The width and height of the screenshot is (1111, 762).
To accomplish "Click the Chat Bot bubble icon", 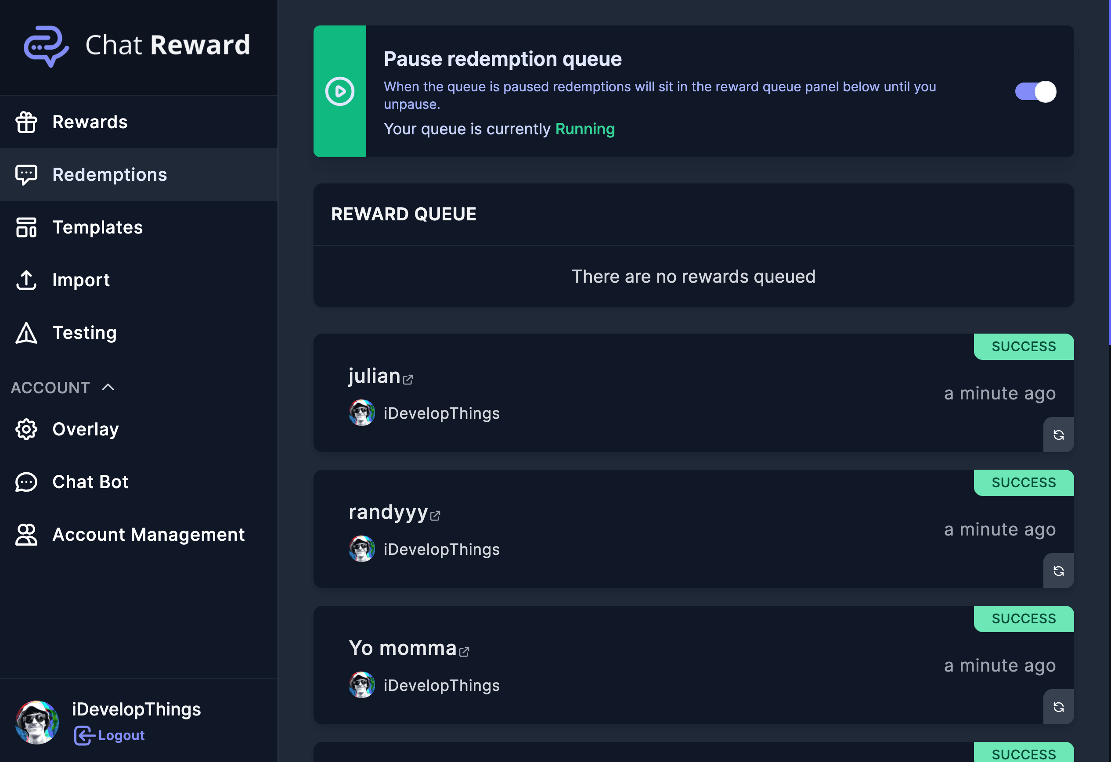I will (26, 482).
